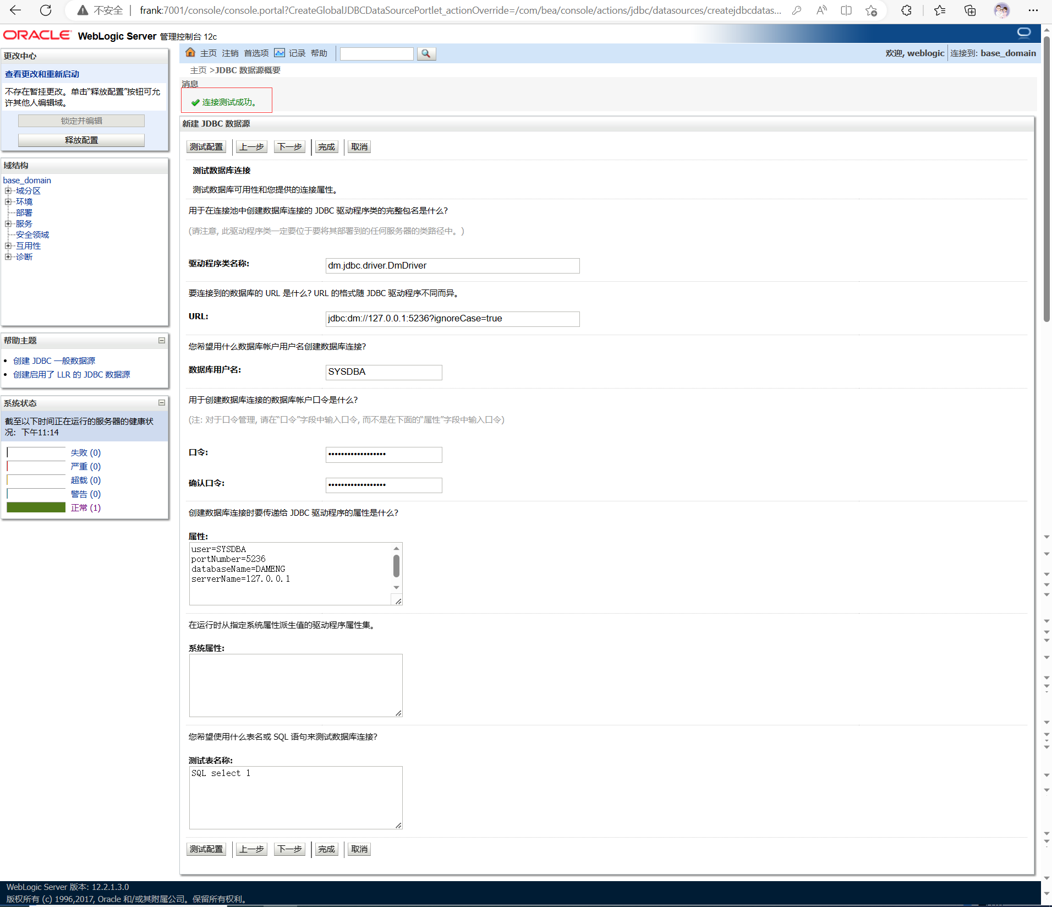The image size is (1052, 907).
Task: Click top 取消 button
Action: coord(359,147)
